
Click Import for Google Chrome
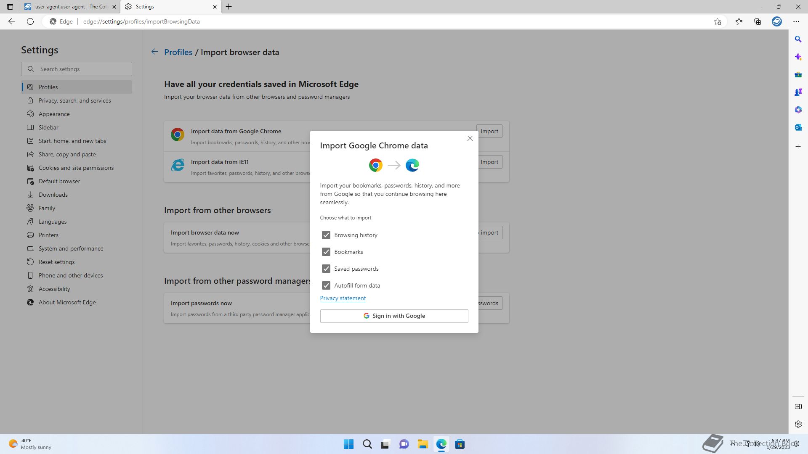[x=489, y=131]
